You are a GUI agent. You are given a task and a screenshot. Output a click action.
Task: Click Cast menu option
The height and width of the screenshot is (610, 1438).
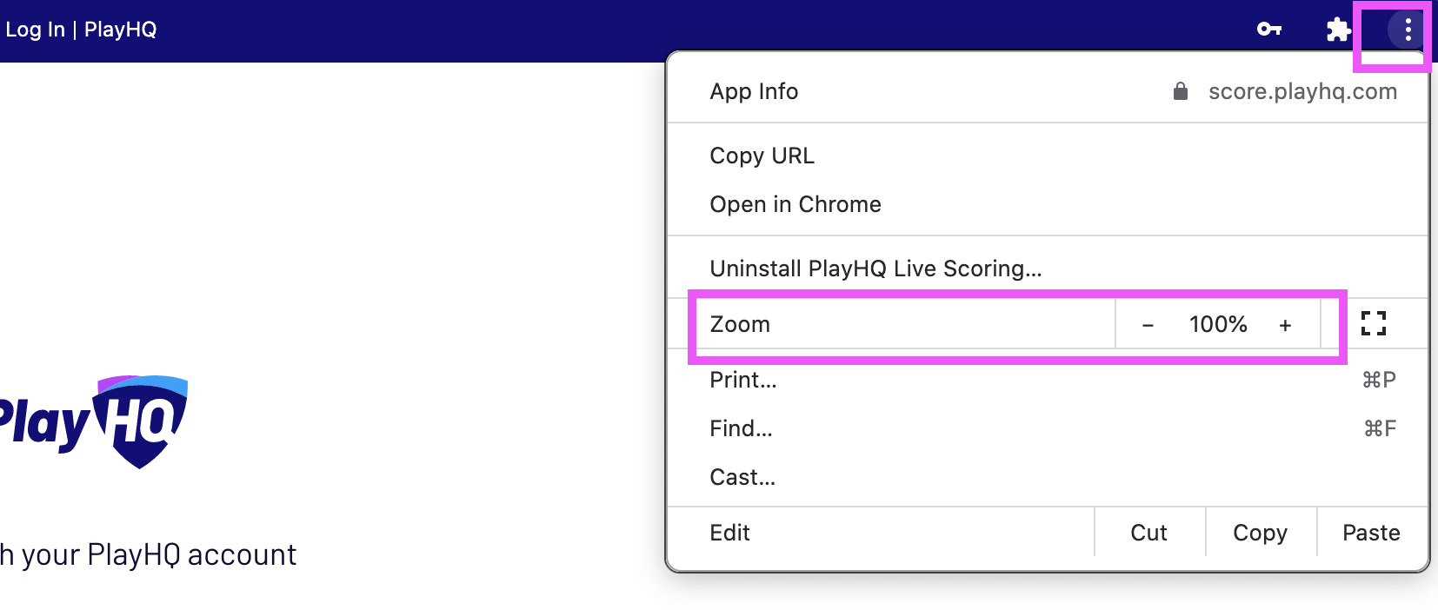[742, 477]
